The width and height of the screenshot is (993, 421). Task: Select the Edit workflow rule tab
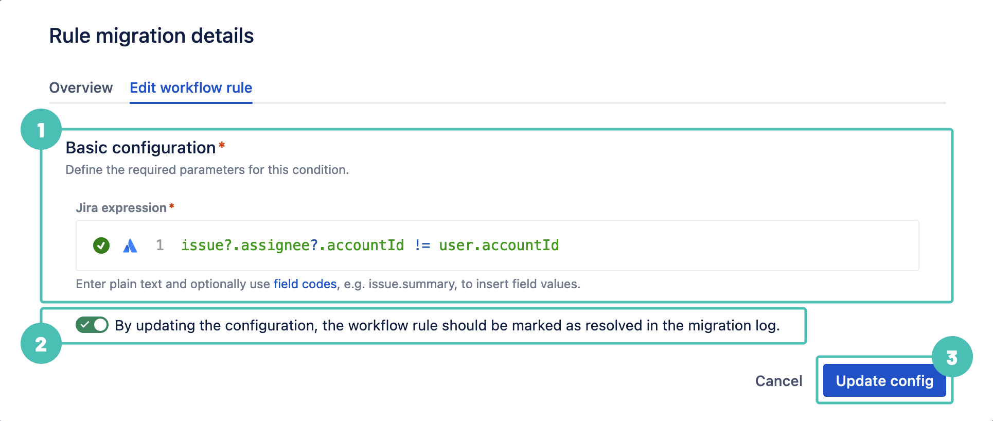191,87
